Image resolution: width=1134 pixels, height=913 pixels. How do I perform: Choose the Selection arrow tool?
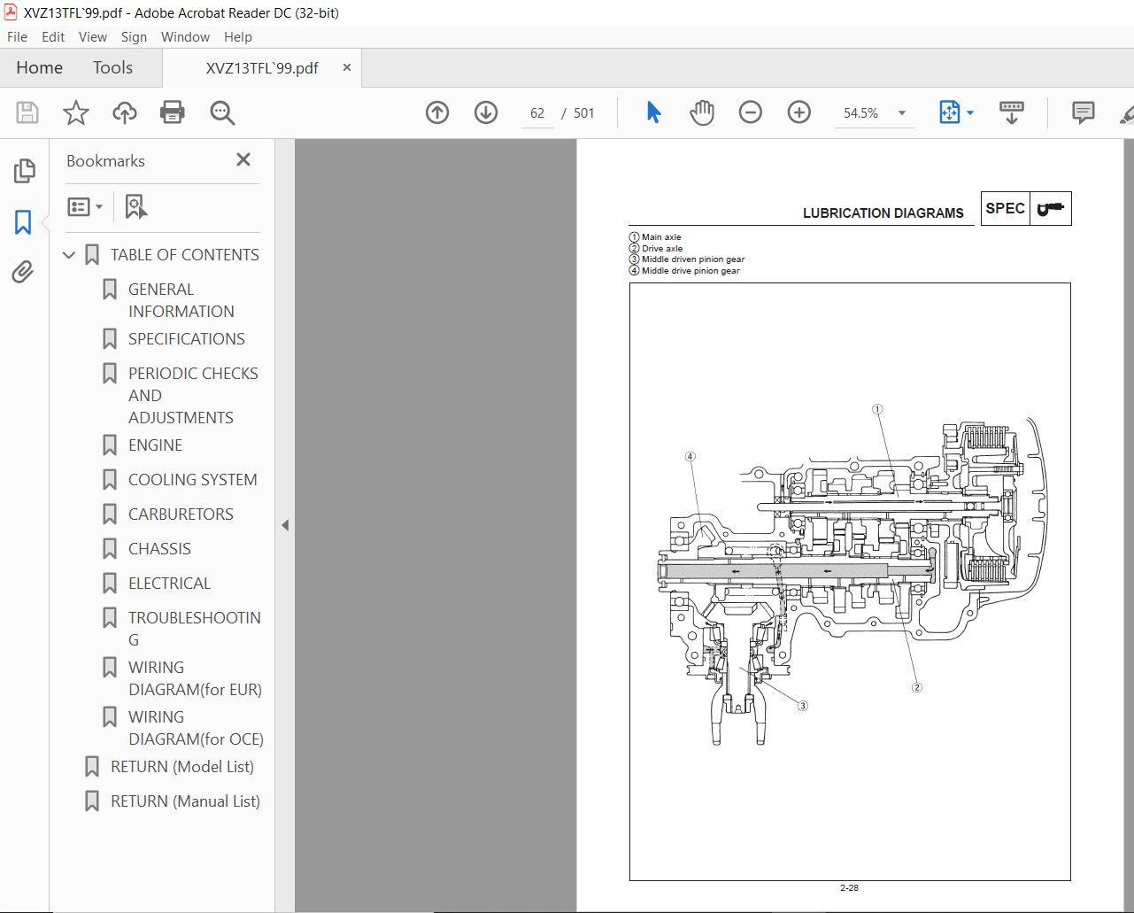[x=653, y=112]
